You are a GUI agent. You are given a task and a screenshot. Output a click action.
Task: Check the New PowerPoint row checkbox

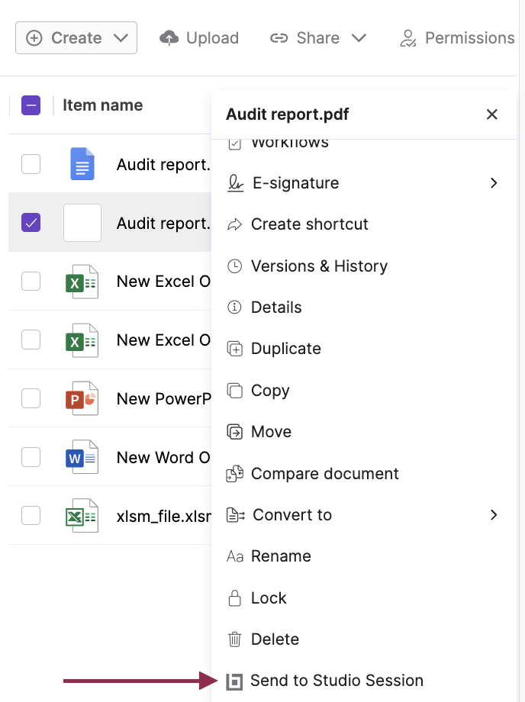[31, 398]
